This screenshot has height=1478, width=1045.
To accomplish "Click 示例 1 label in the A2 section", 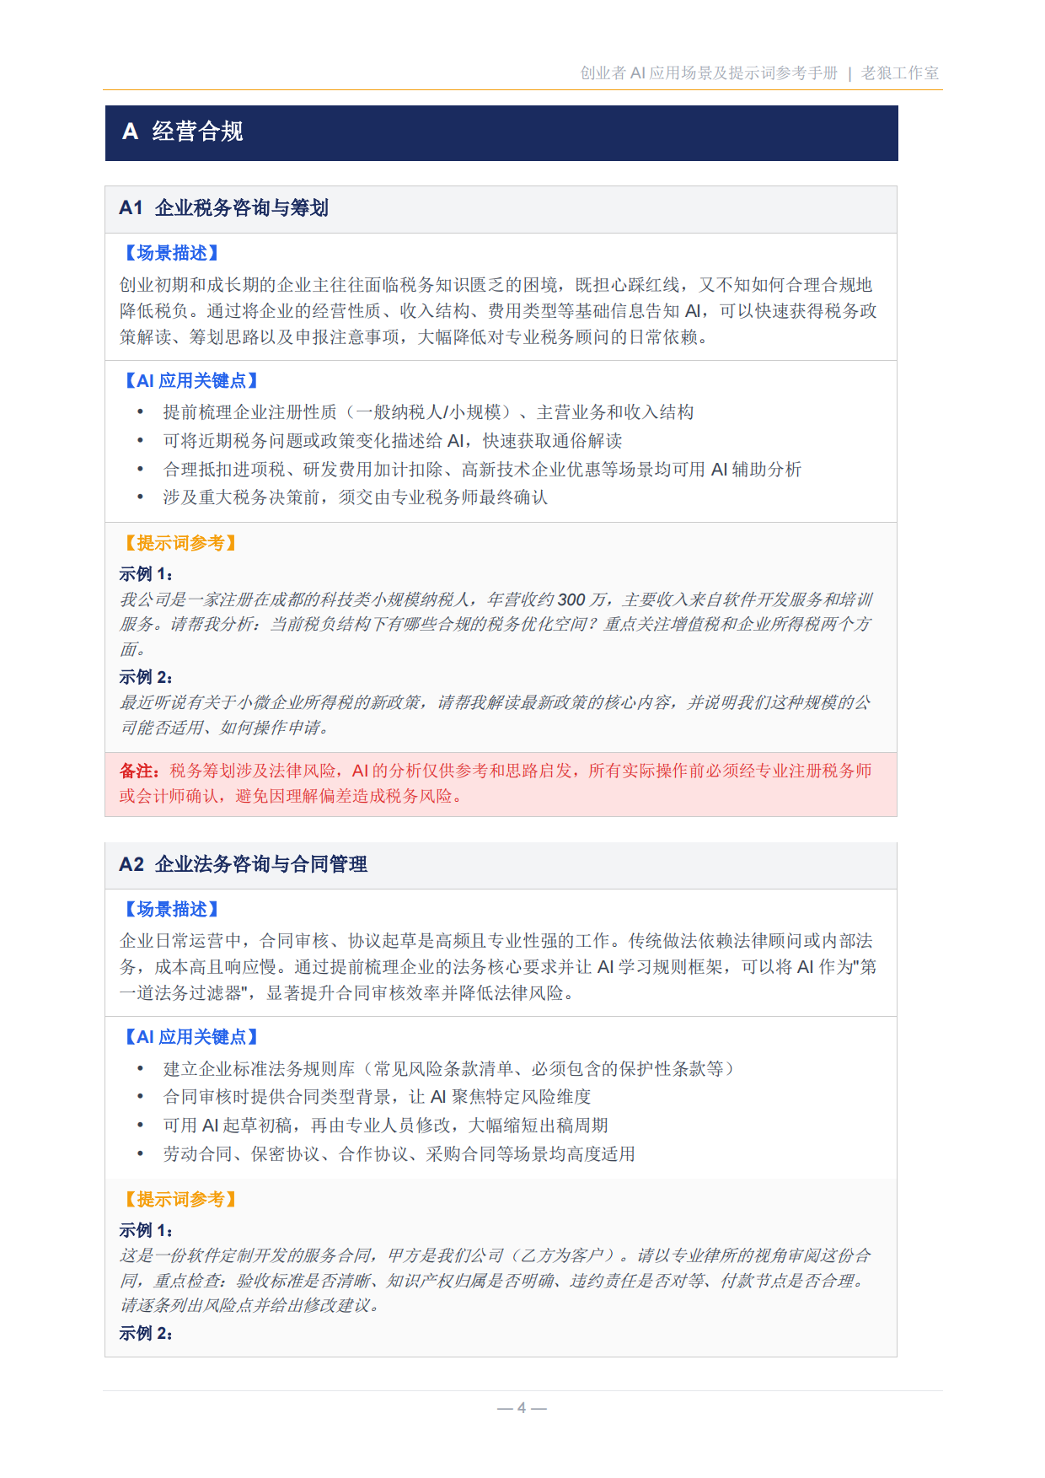I will pyautogui.click(x=146, y=1230).
